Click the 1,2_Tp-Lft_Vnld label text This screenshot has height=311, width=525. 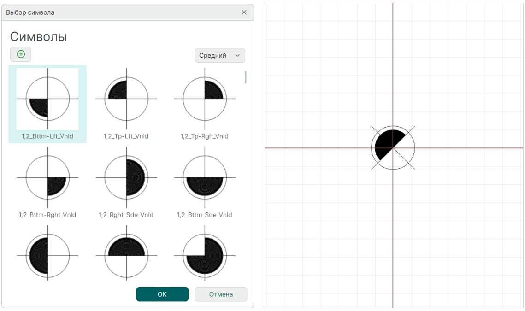pyautogui.click(x=126, y=136)
